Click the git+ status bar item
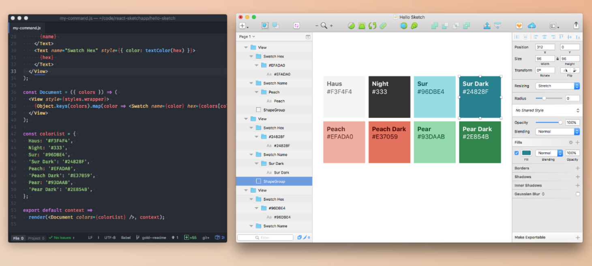The image size is (592, 266). pyautogui.click(x=206, y=238)
